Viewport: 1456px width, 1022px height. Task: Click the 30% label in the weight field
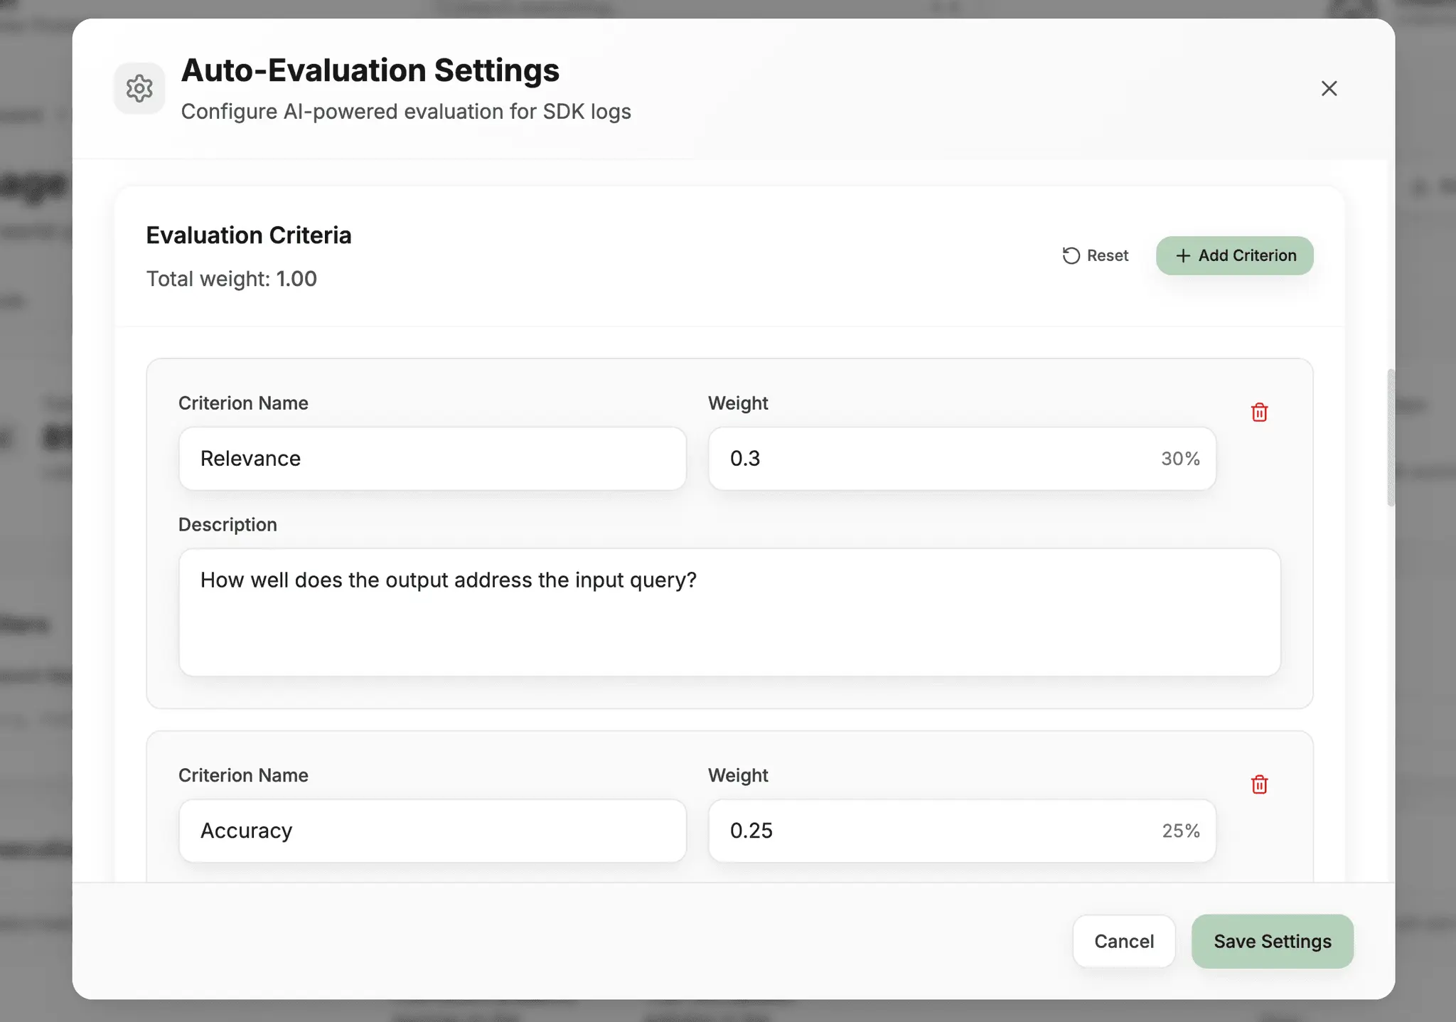tap(1180, 459)
